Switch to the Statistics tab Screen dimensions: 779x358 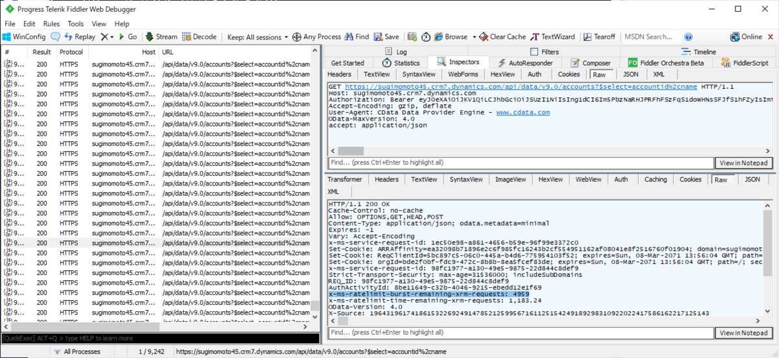coord(401,63)
